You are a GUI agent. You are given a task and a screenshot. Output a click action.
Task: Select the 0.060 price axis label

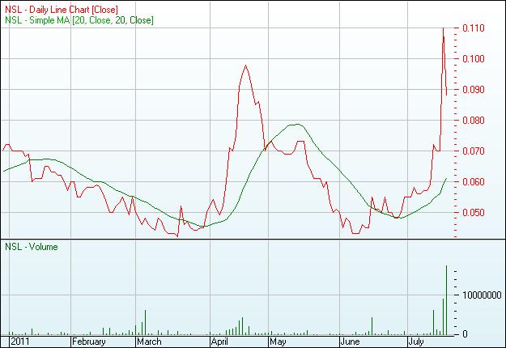(475, 182)
